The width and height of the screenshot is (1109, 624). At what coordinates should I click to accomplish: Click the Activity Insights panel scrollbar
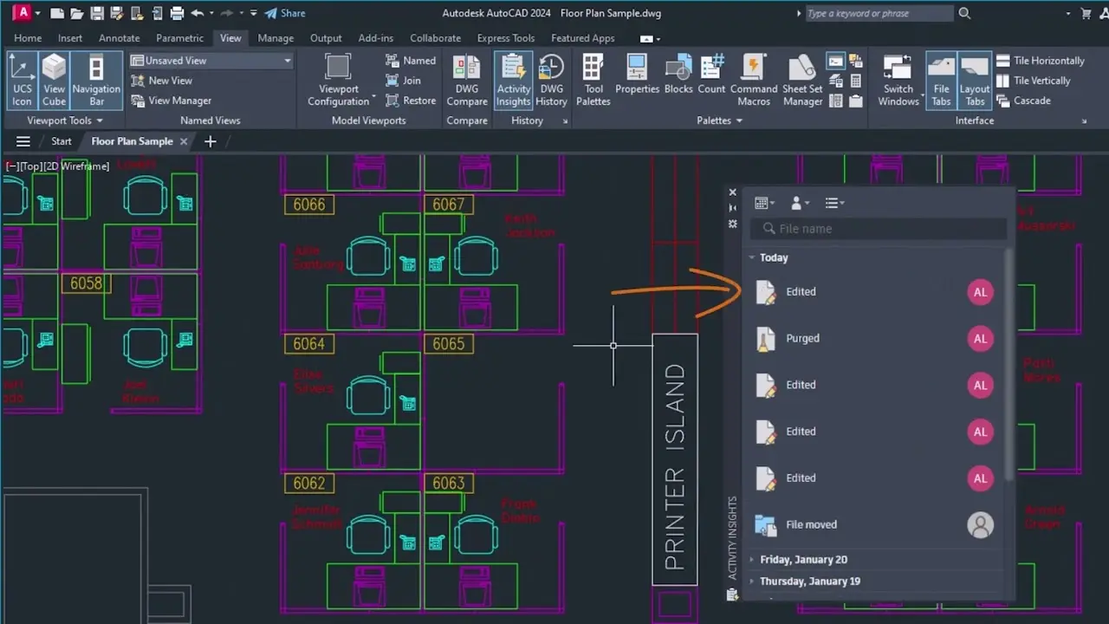tap(1008, 364)
